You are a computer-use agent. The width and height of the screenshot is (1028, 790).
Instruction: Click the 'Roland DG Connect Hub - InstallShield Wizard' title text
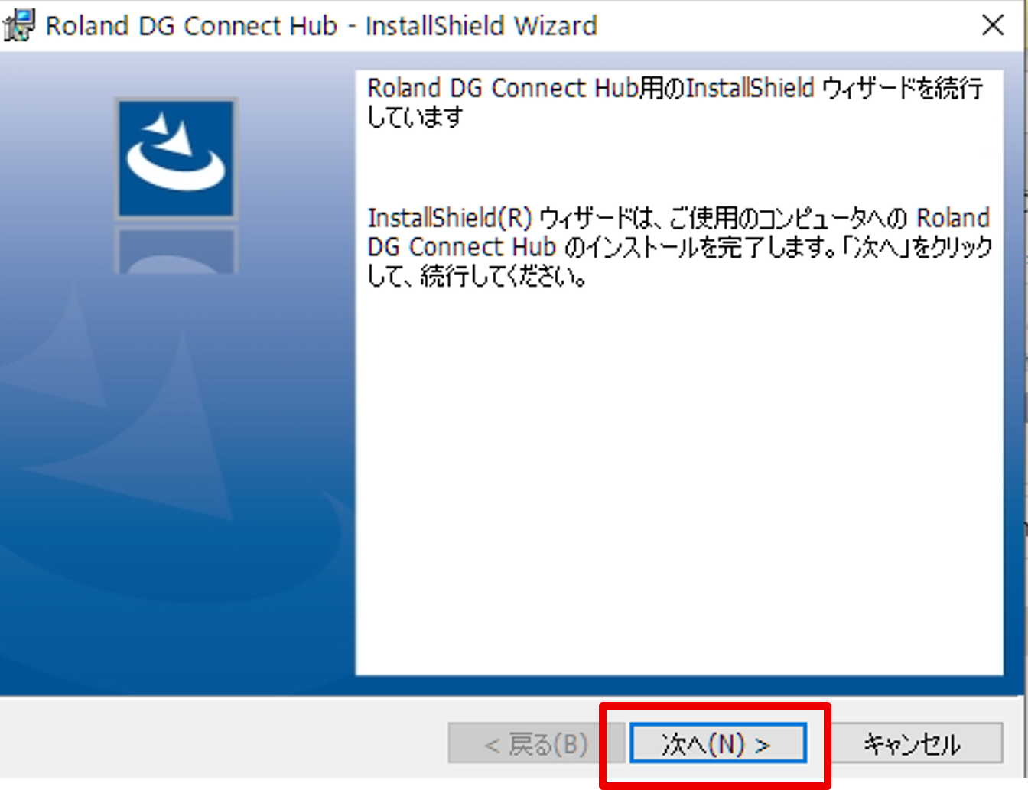[321, 26]
